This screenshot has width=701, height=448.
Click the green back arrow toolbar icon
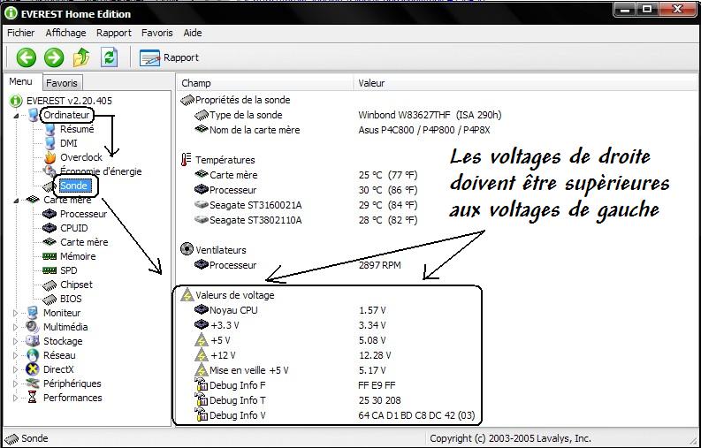coord(26,57)
